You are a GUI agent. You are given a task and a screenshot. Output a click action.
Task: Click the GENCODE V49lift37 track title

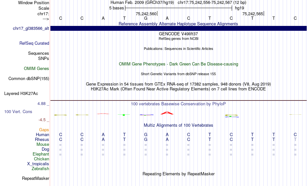pos(178,34)
